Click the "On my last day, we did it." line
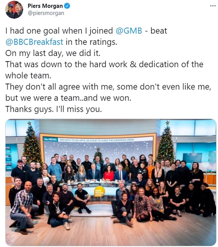Screen dimensions: 218x247 [x=46, y=53]
